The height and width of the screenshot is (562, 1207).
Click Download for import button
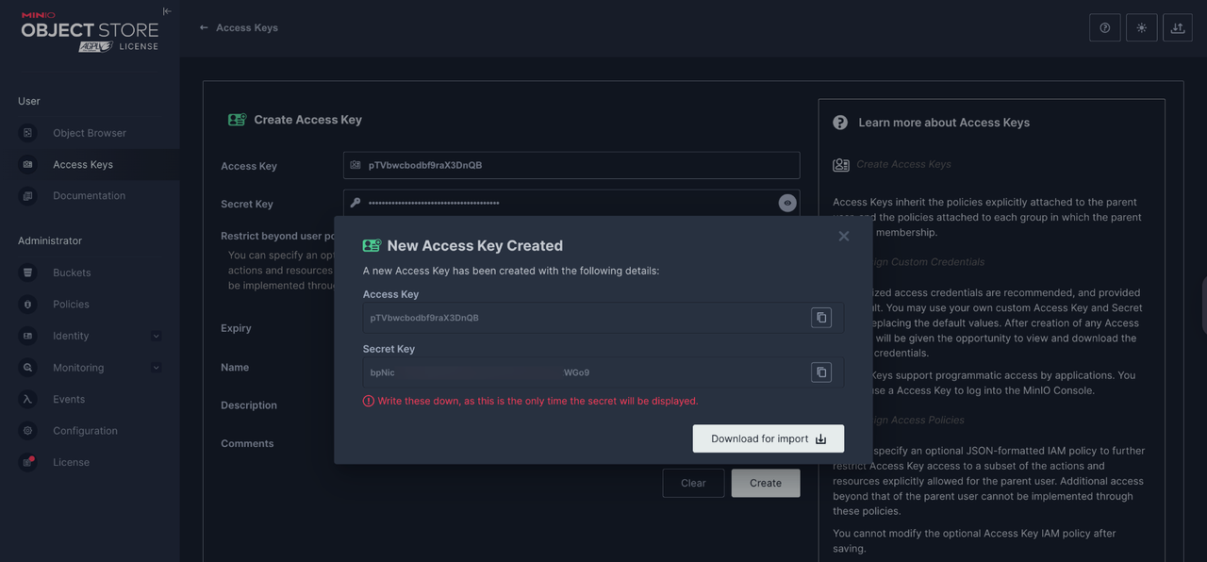[769, 438]
